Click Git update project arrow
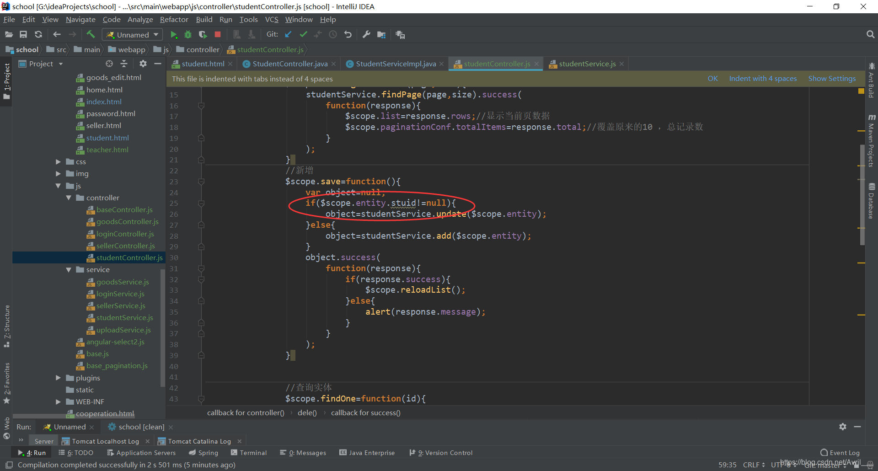 (x=288, y=34)
